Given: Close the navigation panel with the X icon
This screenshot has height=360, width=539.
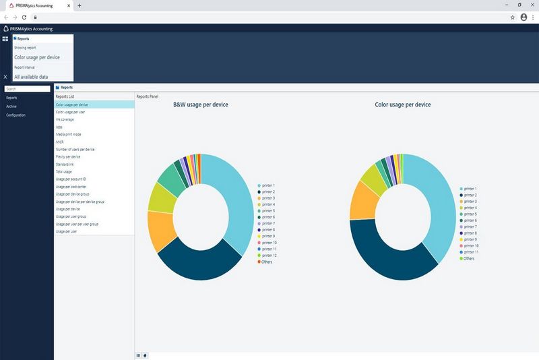Looking at the screenshot, I should click(x=5, y=77).
